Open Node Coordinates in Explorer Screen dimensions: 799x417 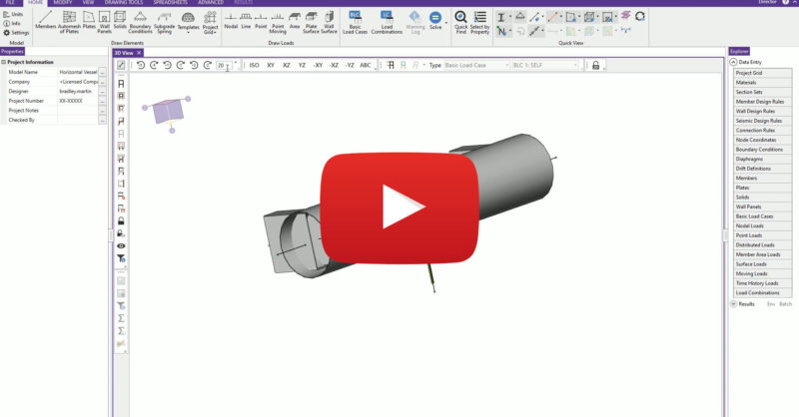(x=755, y=140)
